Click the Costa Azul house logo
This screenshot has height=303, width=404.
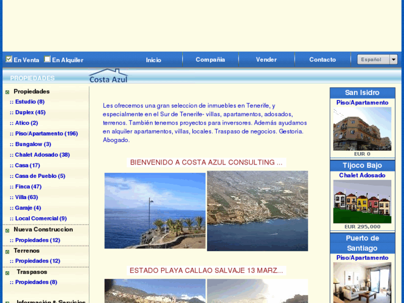coord(108,76)
